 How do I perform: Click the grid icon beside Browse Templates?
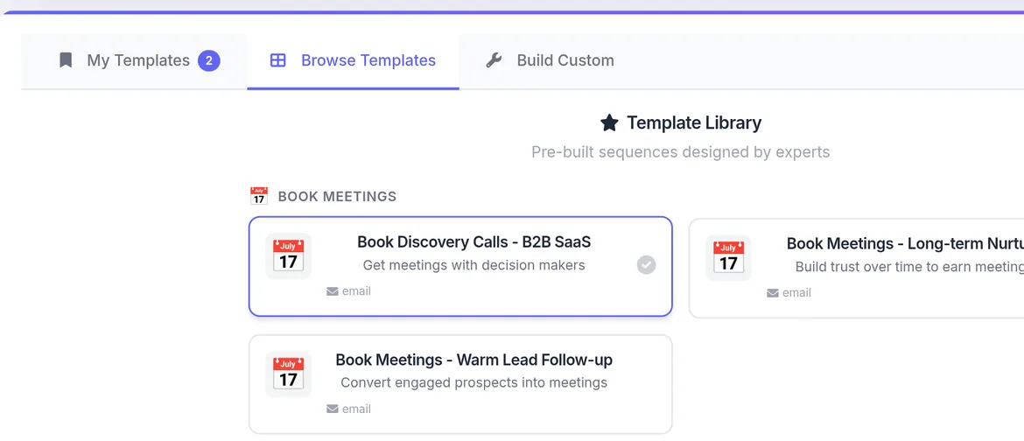(277, 60)
